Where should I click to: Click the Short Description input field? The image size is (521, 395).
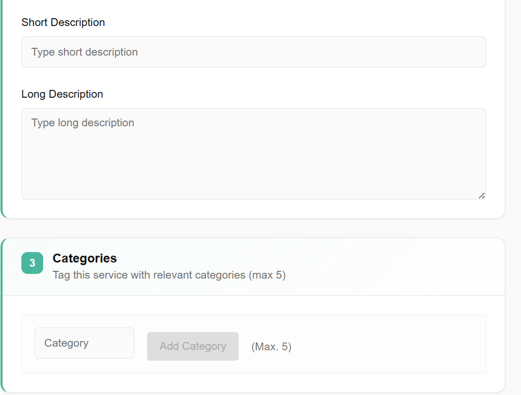253,52
